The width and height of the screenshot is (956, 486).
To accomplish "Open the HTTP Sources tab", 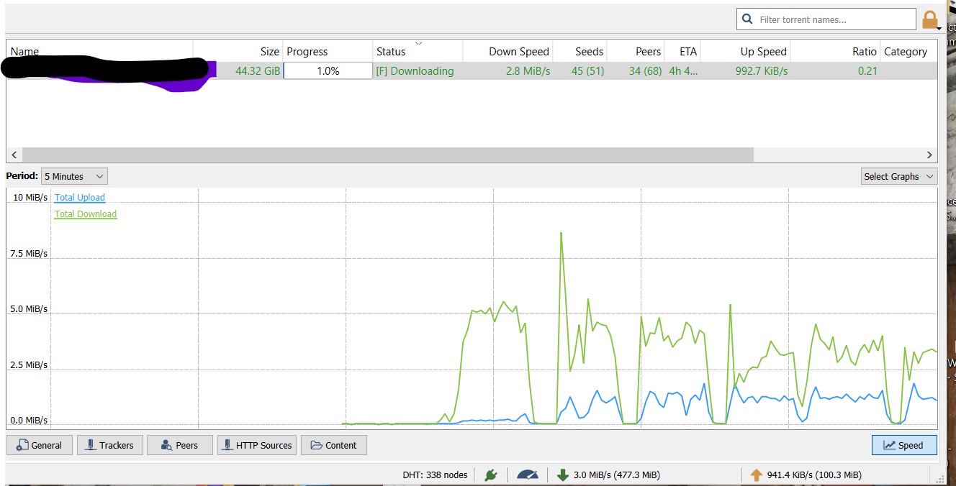I will click(257, 445).
